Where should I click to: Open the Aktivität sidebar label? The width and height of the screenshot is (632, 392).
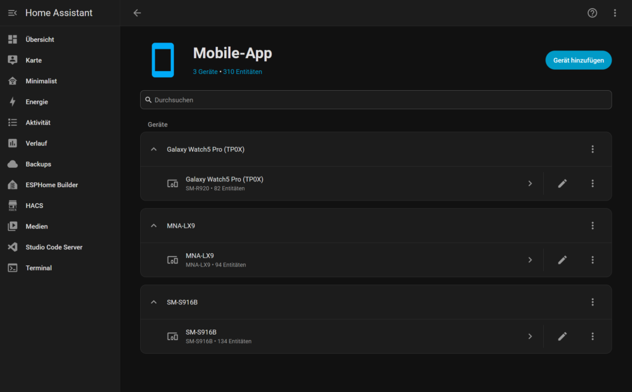tap(38, 123)
